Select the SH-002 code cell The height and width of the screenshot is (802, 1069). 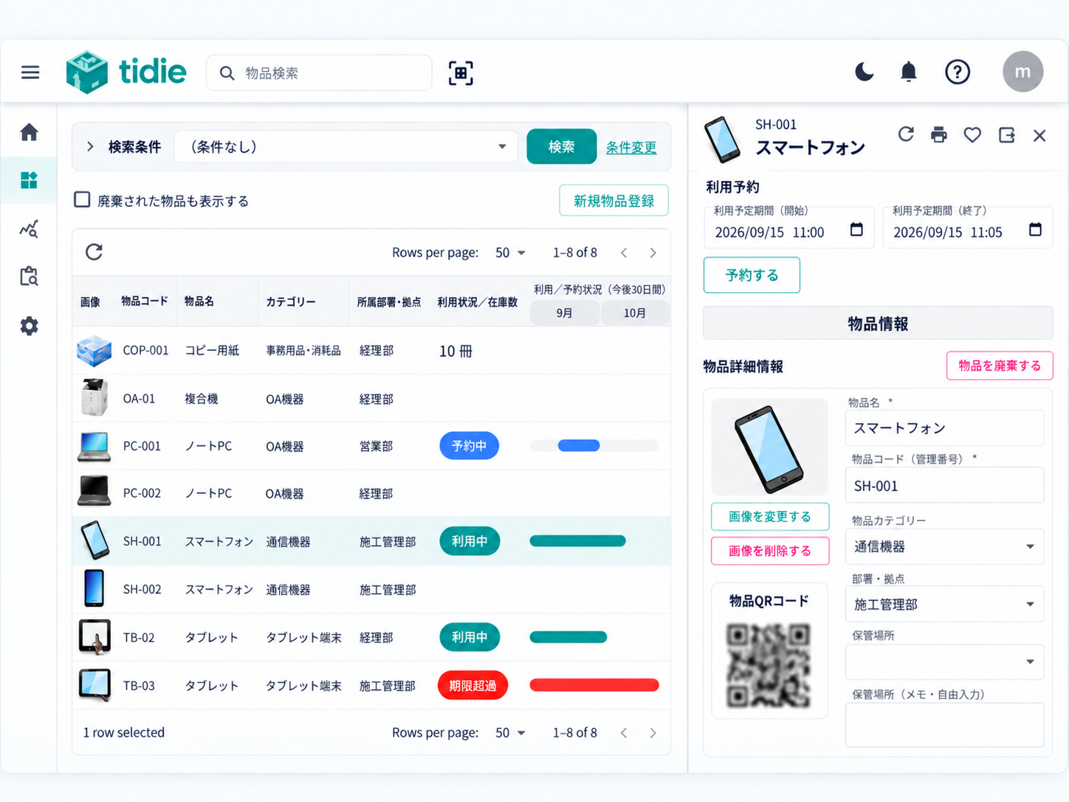(142, 589)
